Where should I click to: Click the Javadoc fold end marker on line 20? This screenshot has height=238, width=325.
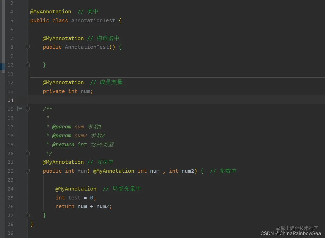pyautogui.click(x=28, y=153)
